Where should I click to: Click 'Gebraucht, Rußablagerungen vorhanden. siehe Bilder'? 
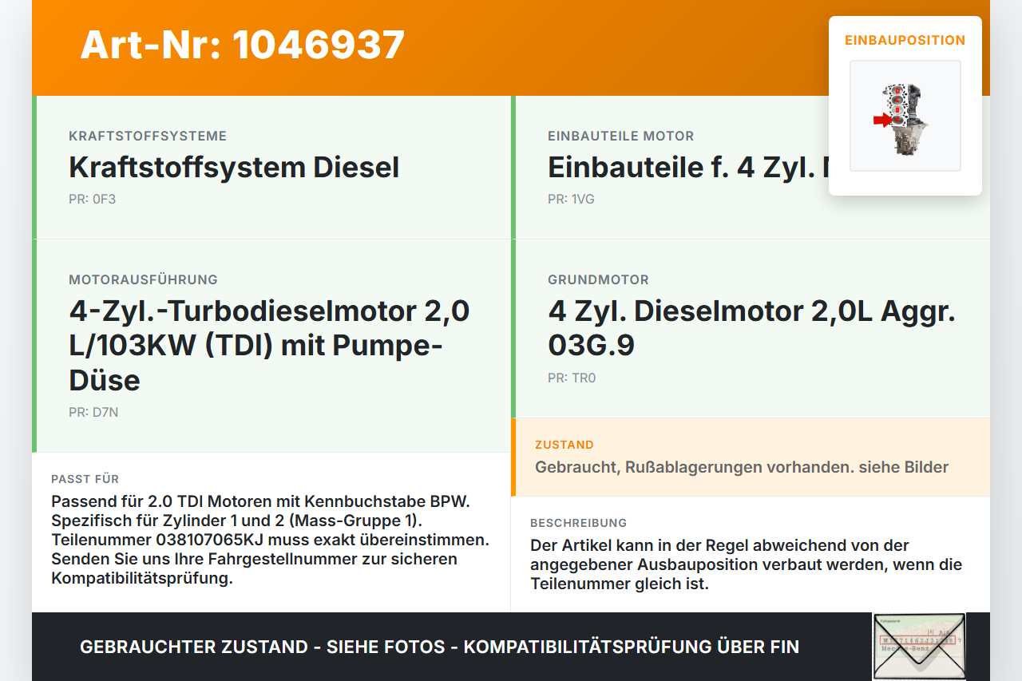point(742,467)
